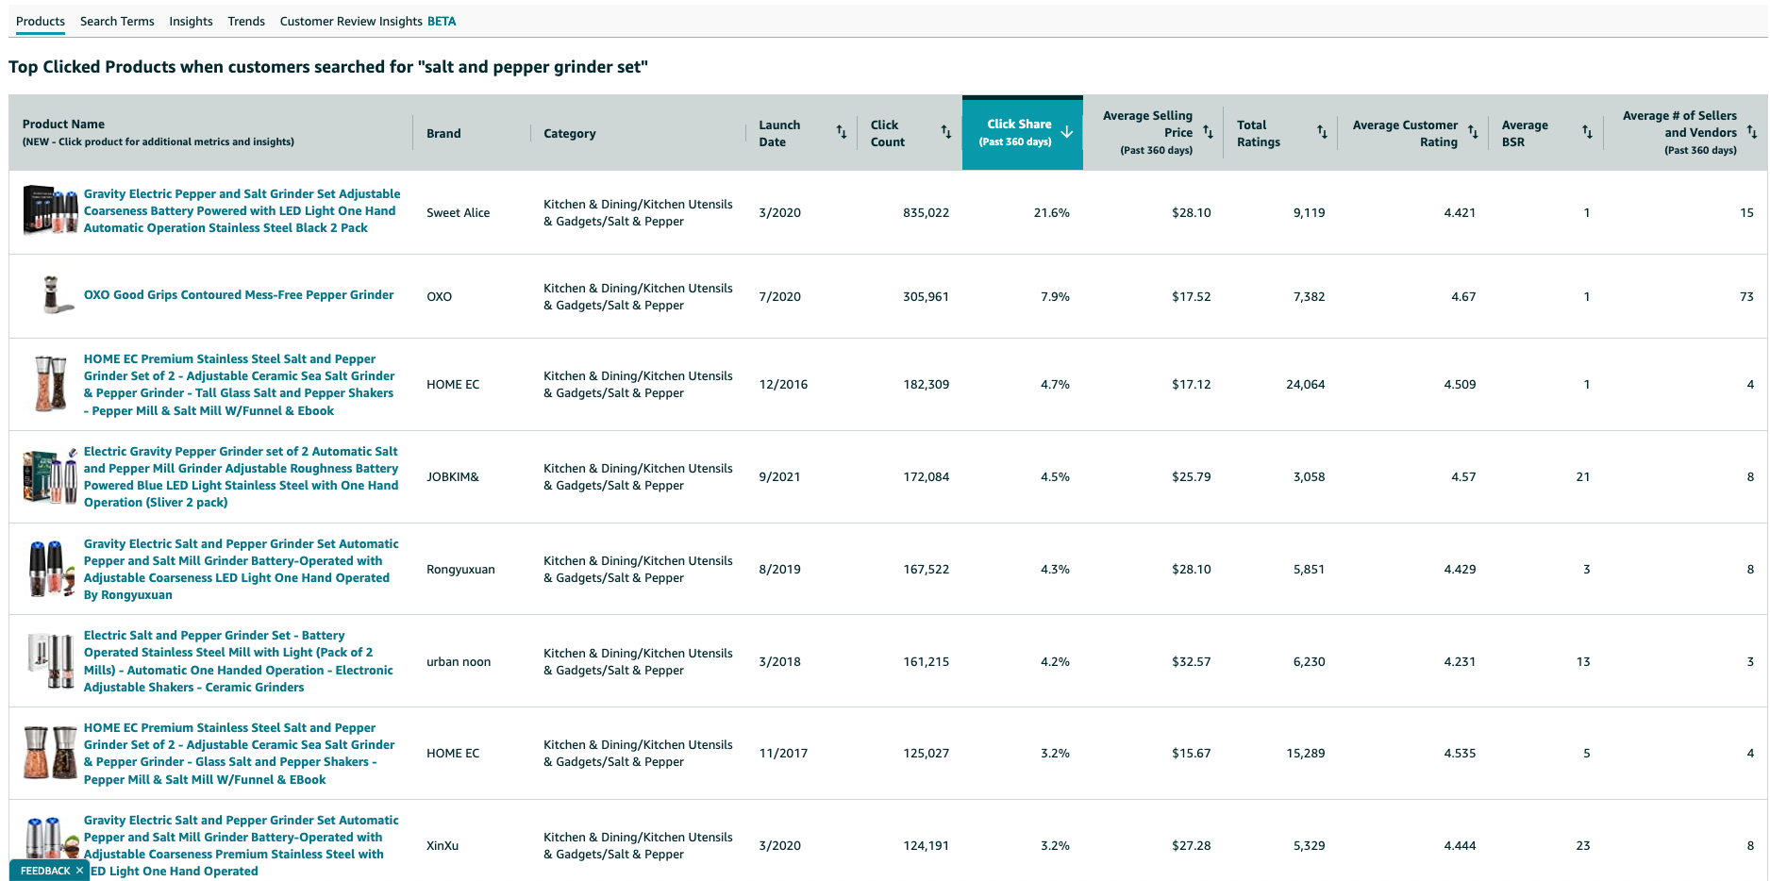Select Rongyuxuan brand cell
1770x881 pixels.
[x=460, y=569]
